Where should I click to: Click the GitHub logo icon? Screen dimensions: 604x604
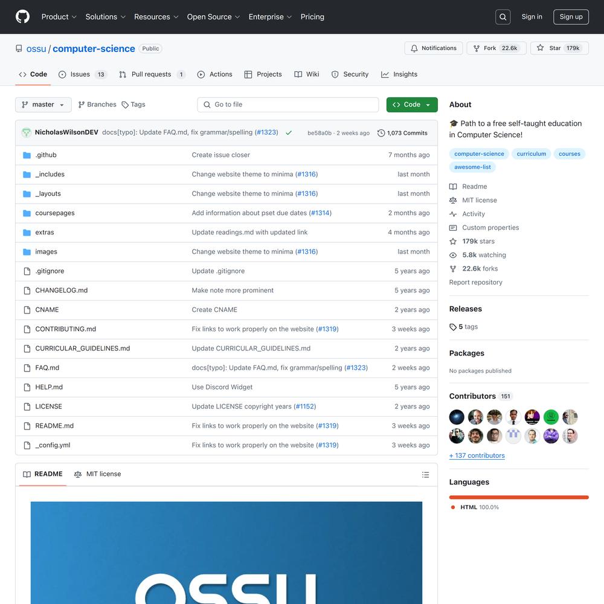22,16
